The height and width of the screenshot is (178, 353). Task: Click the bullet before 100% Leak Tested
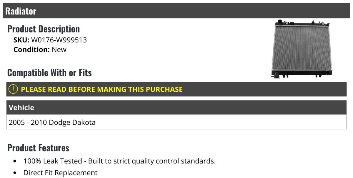[x=15, y=161]
